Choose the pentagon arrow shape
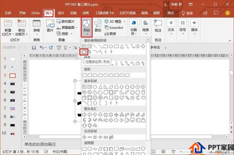This screenshot has height=155, width=234. [116, 120]
